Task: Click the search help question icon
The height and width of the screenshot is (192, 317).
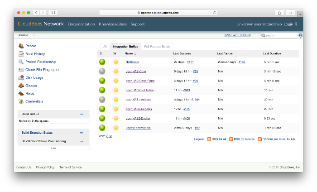Action: point(301,35)
